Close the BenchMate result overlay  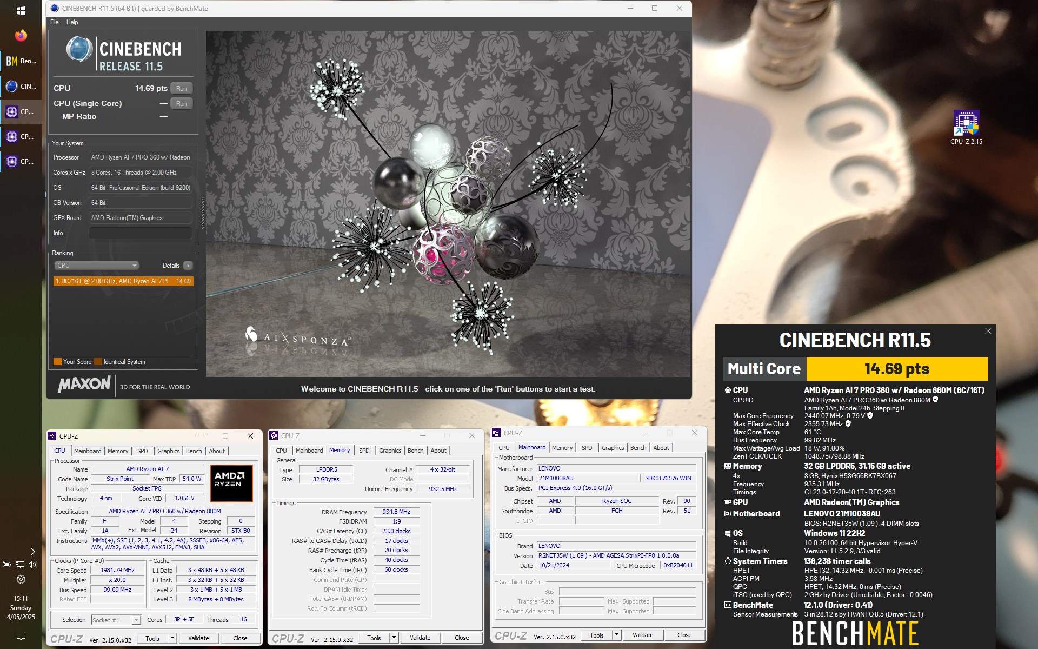tap(988, 331)
